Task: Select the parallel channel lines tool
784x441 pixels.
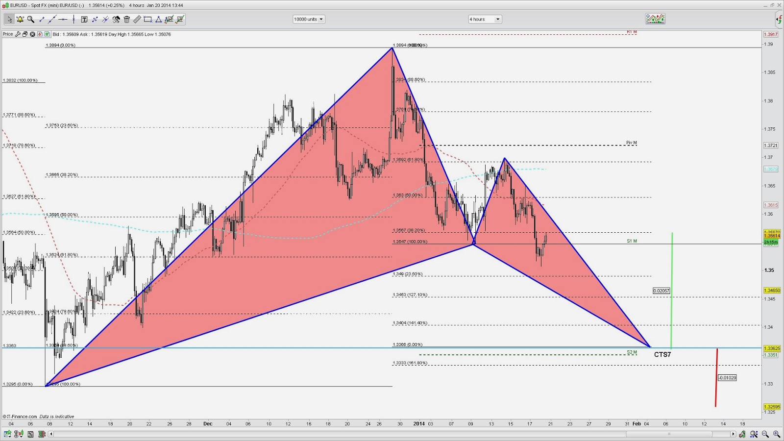Action: (x=105, y=20)
